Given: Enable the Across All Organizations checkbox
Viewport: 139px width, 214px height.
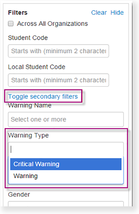Looking at the screenshot, I should coord(11,24).
